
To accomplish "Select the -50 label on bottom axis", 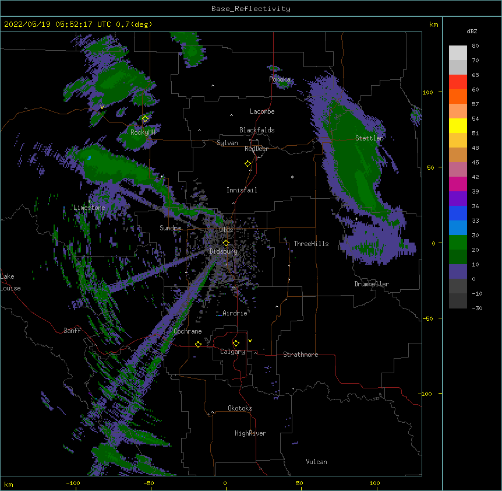I will pos(149,483).
